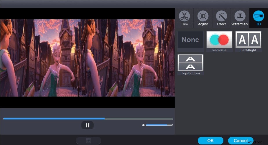
Task: Mute audio with the speaker icon
Action: (x=143, y=125)
